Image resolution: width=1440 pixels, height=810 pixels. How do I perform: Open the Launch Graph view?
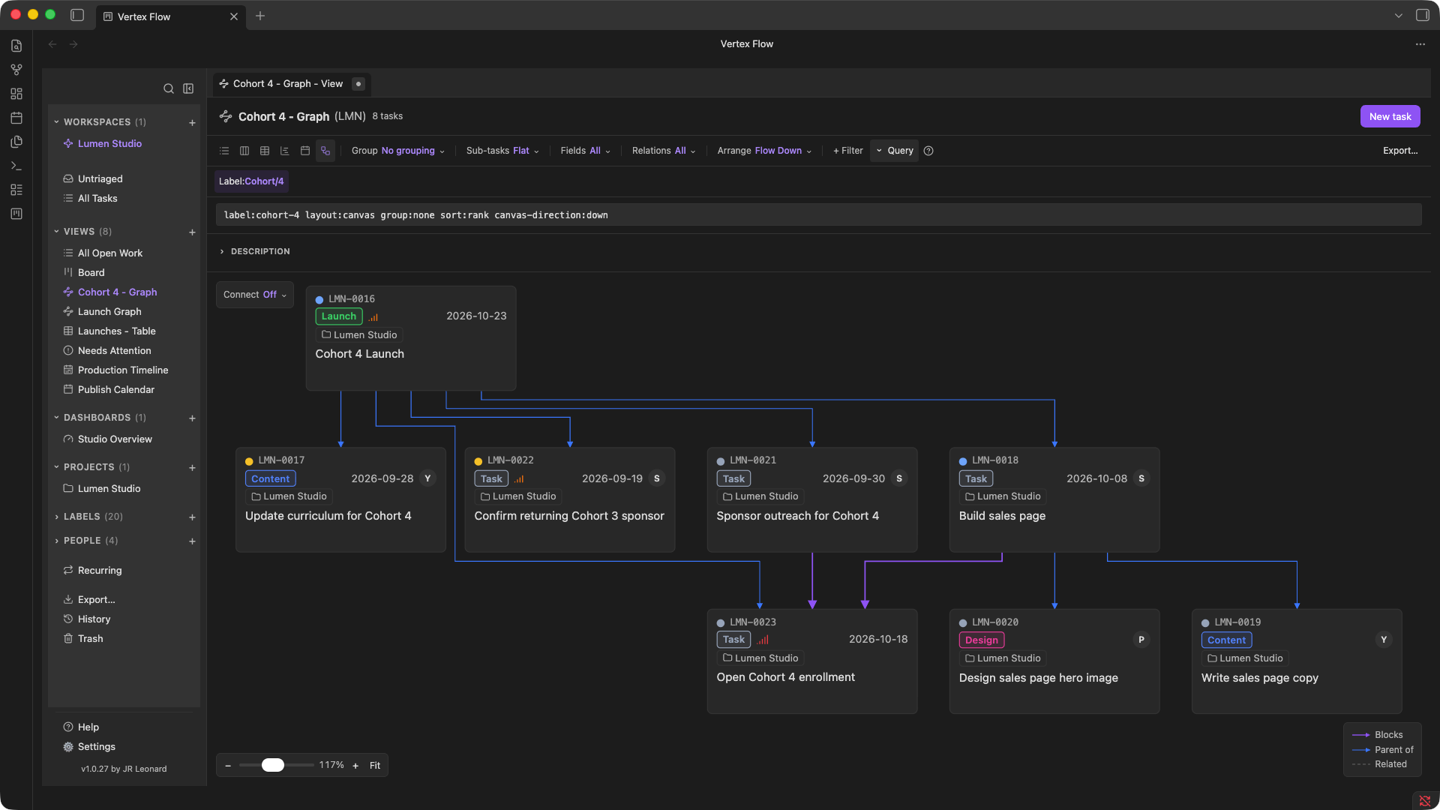click(109, 311)
